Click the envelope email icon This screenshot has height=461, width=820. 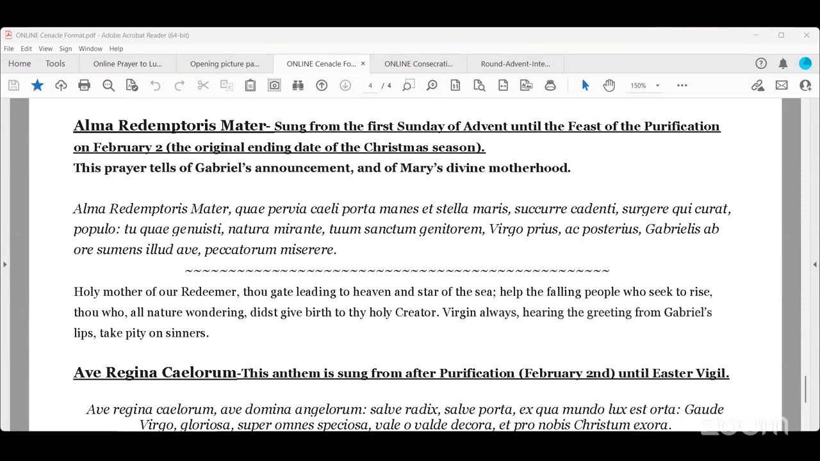(x=782, y=85)
